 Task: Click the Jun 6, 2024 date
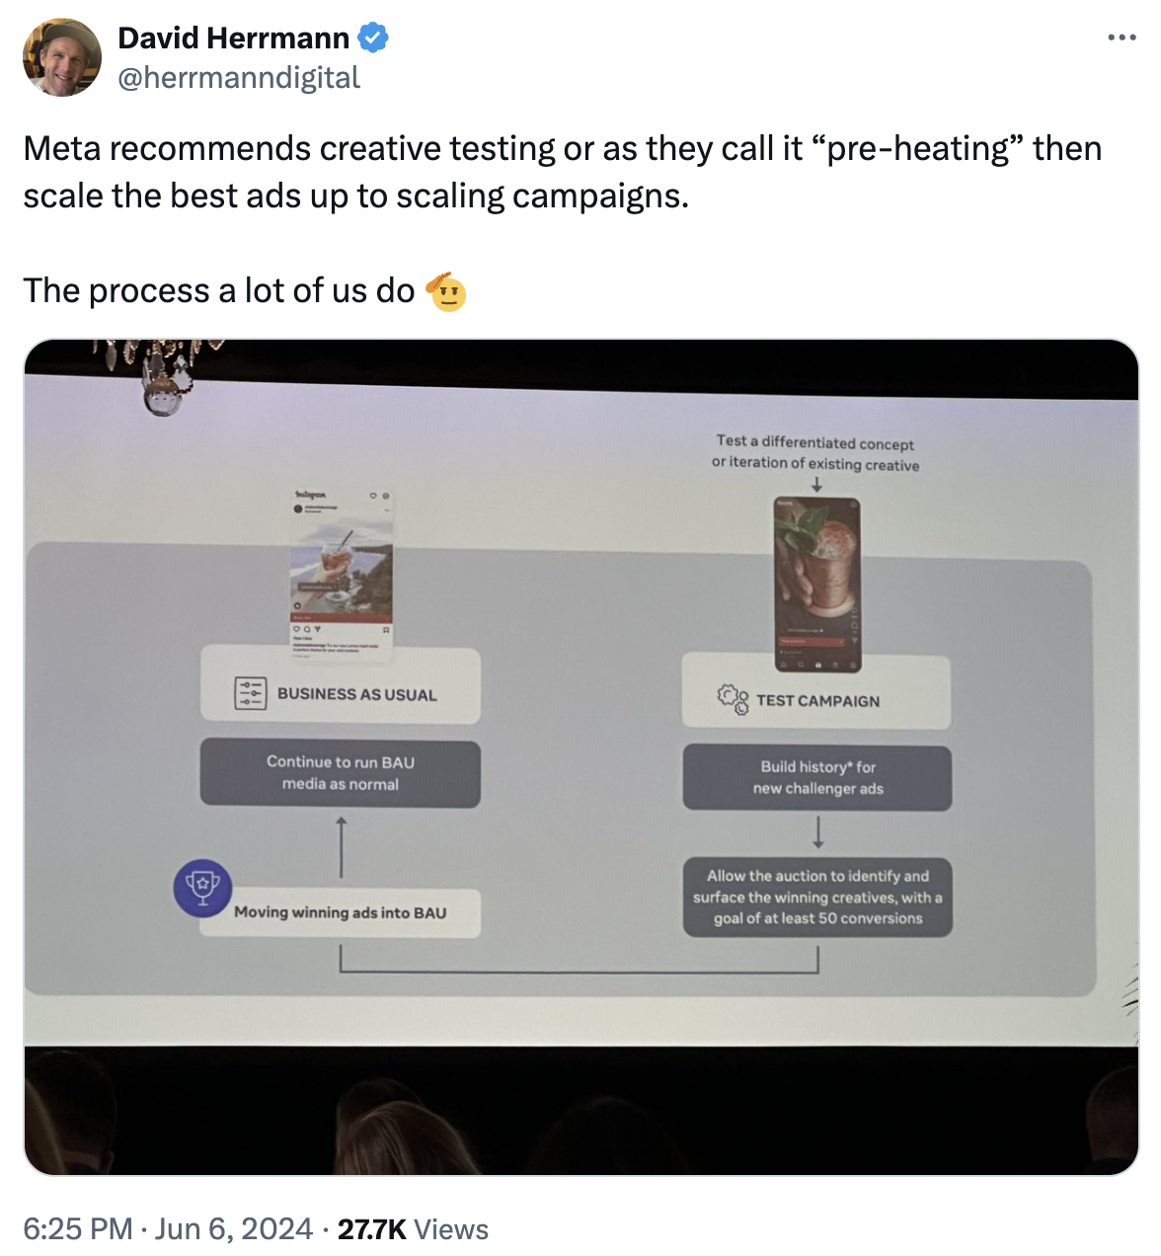(x=234, y=1228)
